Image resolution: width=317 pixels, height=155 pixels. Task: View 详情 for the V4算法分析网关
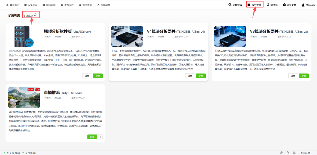point(190,76)
